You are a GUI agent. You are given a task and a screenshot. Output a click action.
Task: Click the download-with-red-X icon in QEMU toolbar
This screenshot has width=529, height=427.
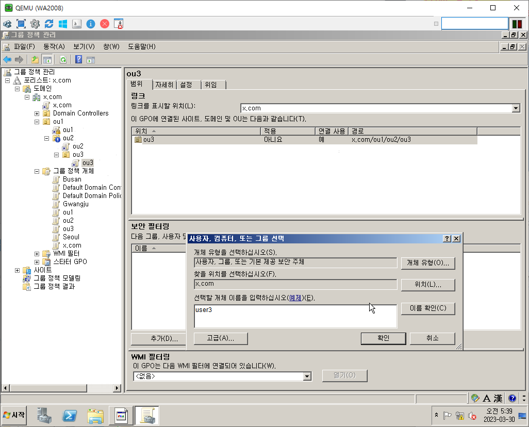pyautogui.click(x=119, y=24)
